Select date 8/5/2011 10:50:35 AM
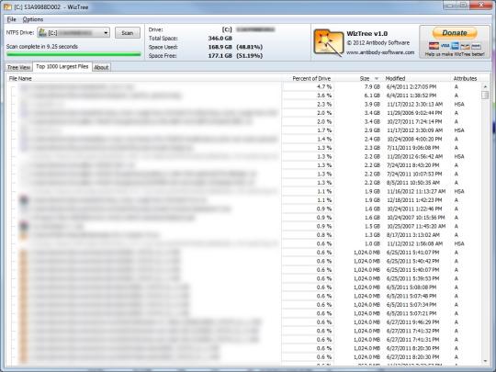The width and height of the screenshot is (496, 372). (x=412, y=183)
